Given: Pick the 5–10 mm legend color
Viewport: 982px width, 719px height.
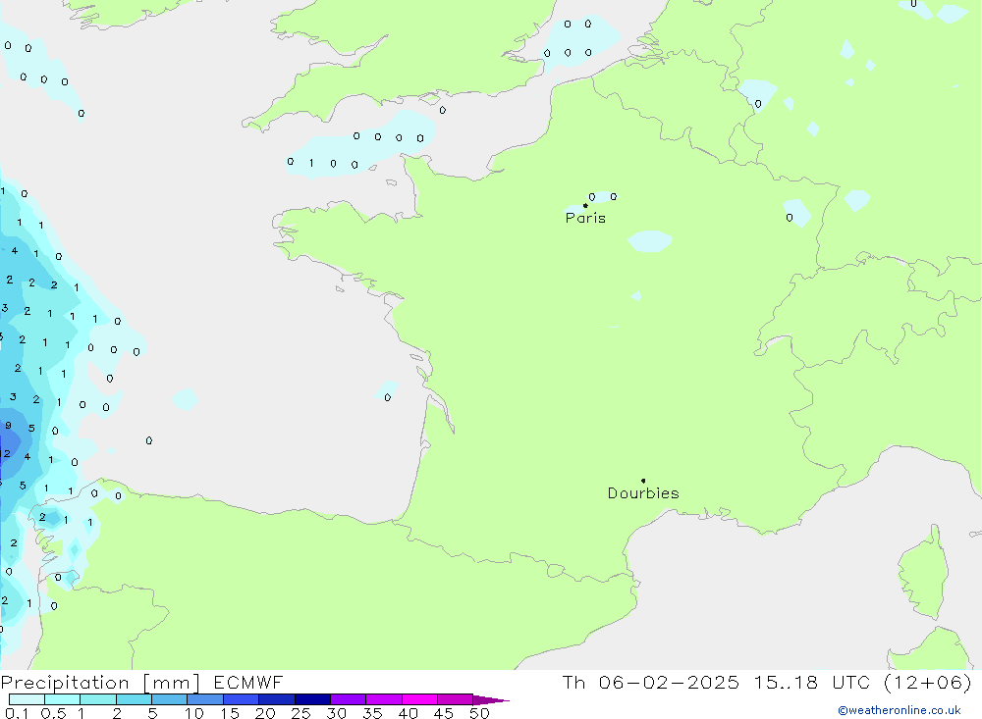Looking at the screenshot, I should pos(169,699).
